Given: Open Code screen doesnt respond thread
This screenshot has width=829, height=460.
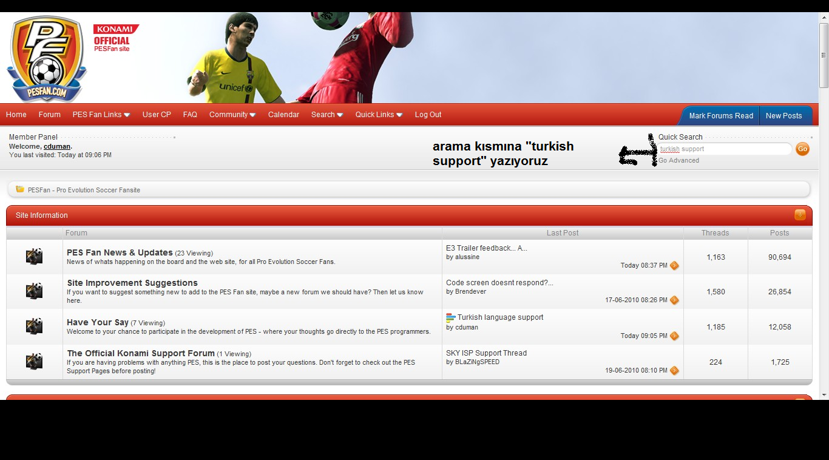Looking at the screenshot, I should 499,283.
